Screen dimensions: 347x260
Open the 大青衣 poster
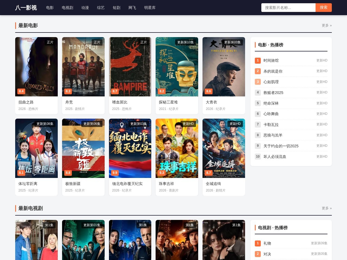click(224, 67)
